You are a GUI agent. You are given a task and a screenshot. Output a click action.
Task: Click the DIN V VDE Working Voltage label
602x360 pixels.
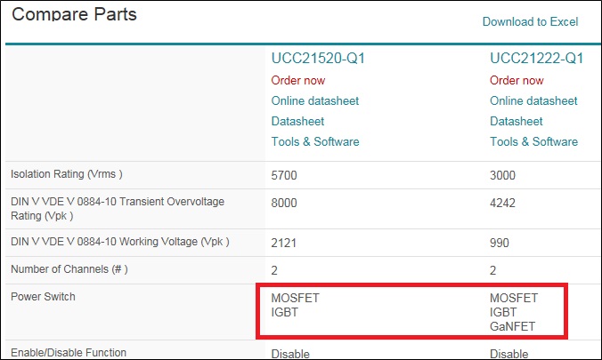click(120, 242)
